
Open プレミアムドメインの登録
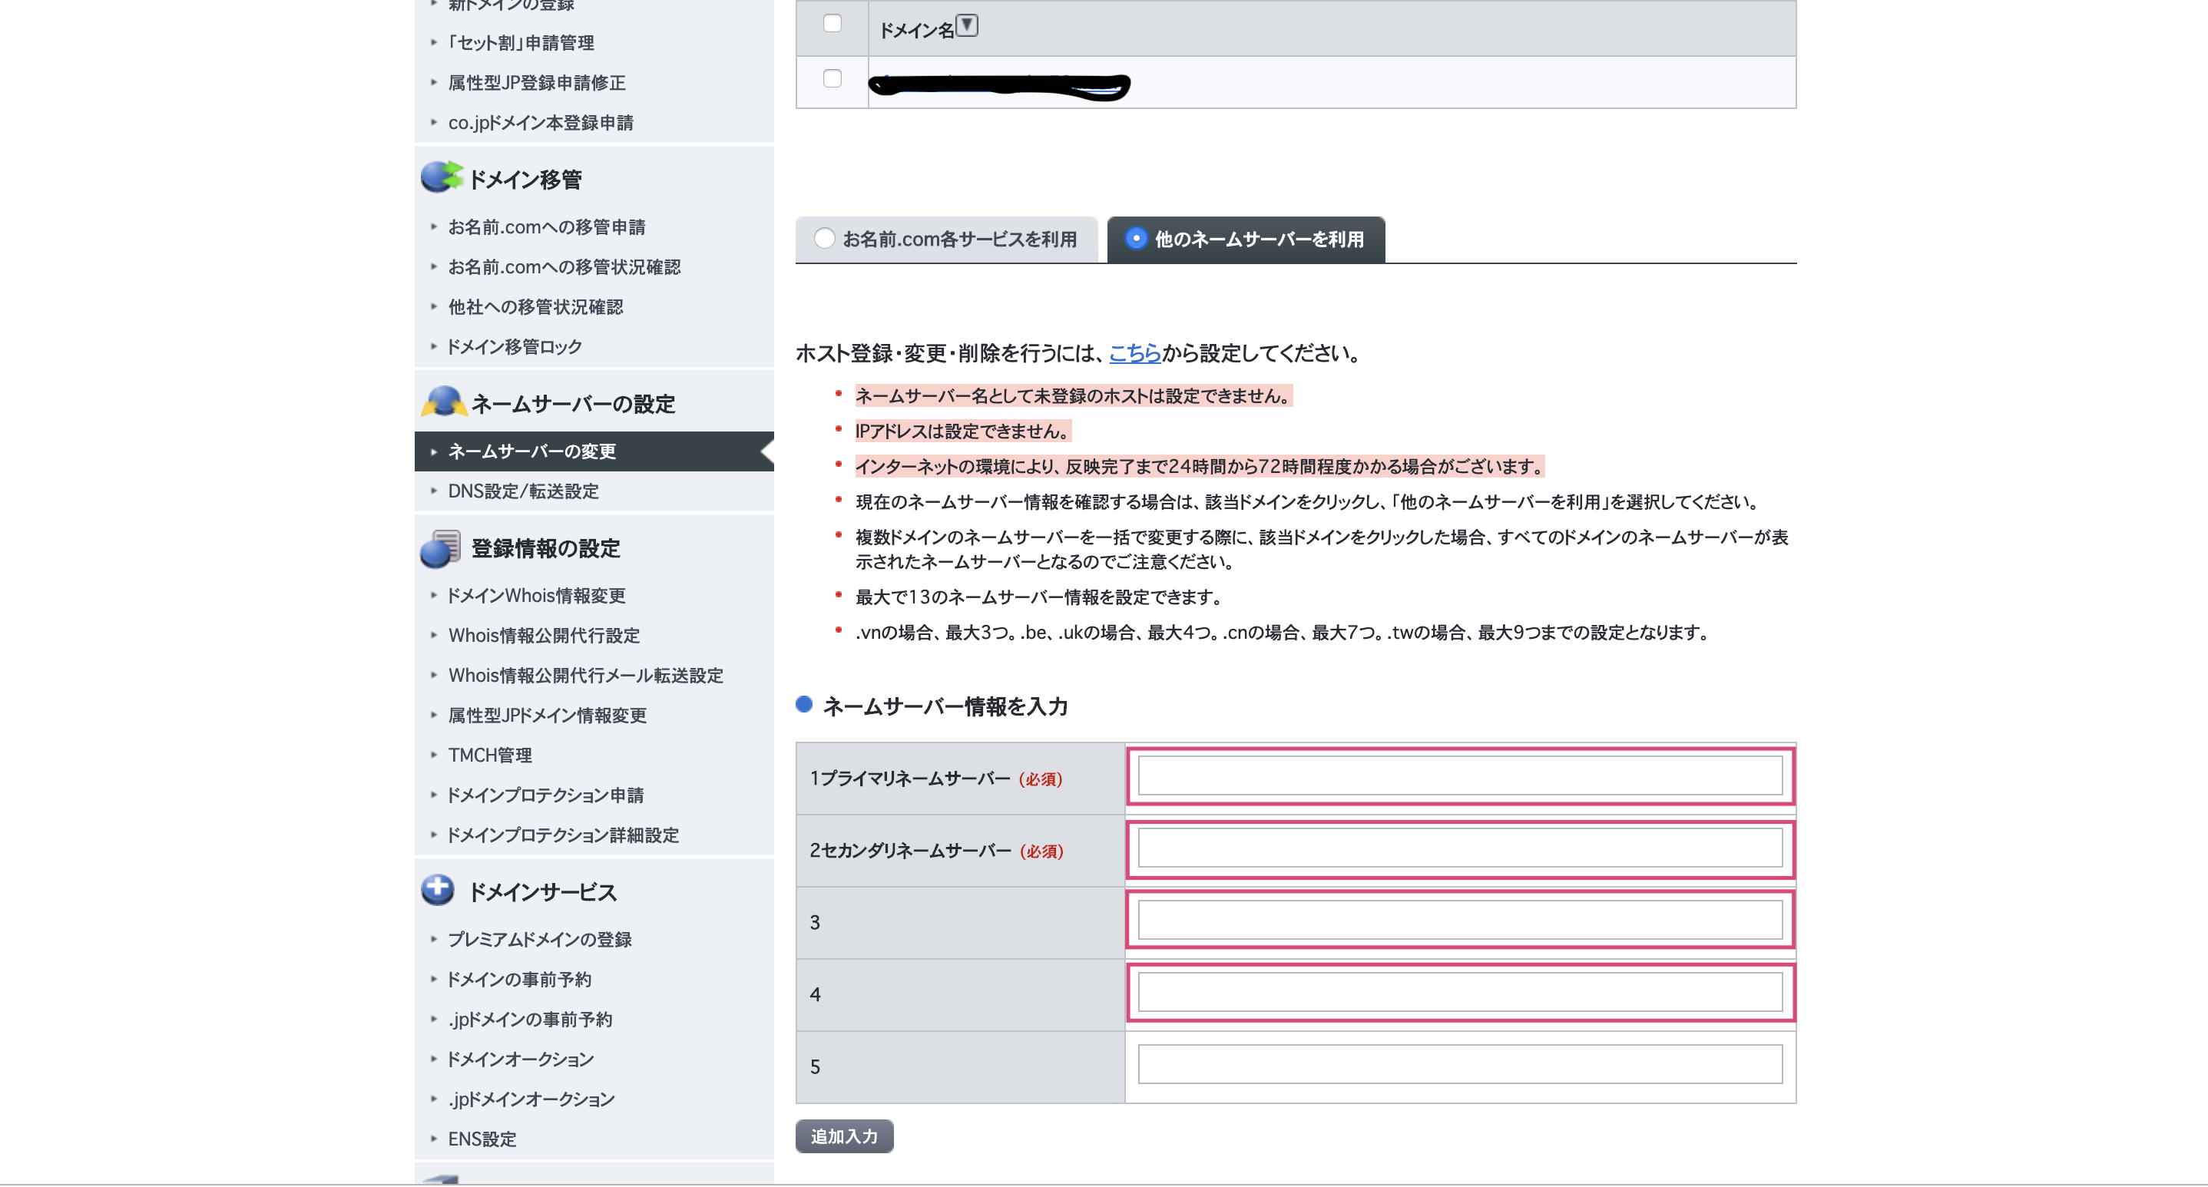539,939
